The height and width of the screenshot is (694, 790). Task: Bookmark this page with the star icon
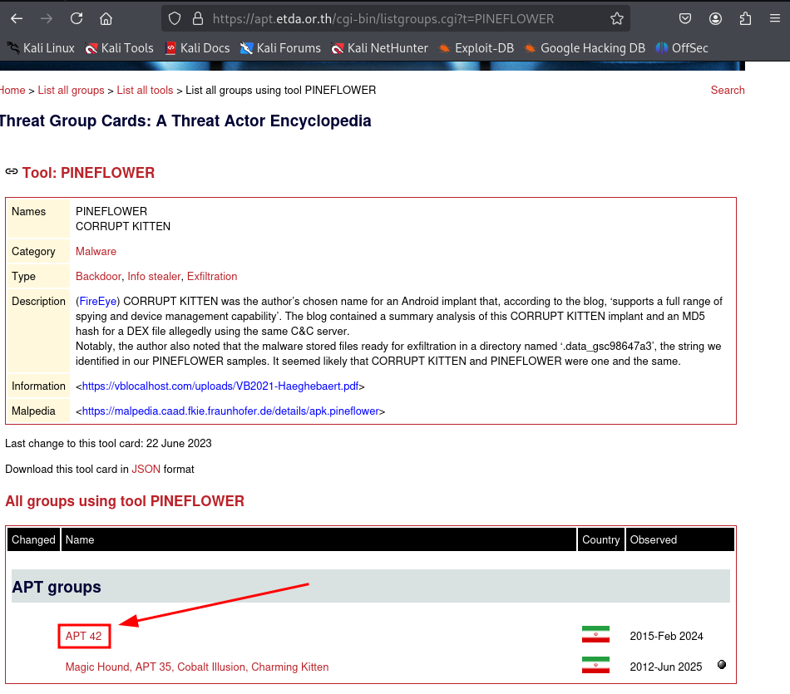point(616,18)
